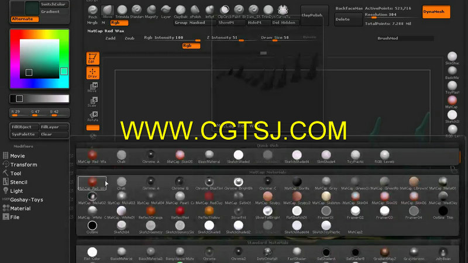Select the ClipCircle brush

pyautogui.click(x=225, y=11)
